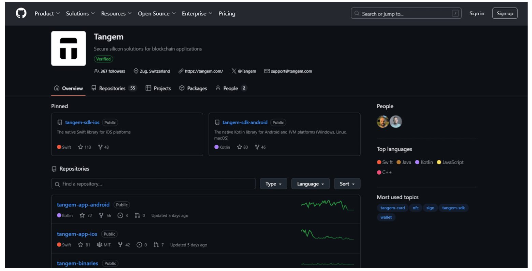This screenshot has height=271, width=532.
Task: Click first member avatar under People
Action: [x=383, y=122]
